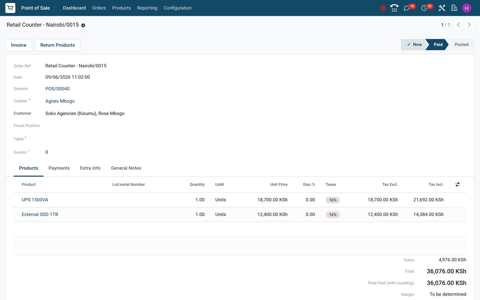Click the Point of Sale app title
The image size is (480, 300).
click(x=35, y=8)
